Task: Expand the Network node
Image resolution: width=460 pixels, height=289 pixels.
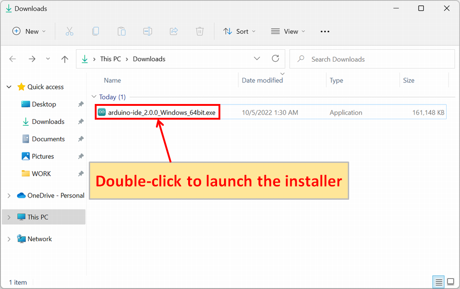Action: pyautogui.click(x=9, y=239)
